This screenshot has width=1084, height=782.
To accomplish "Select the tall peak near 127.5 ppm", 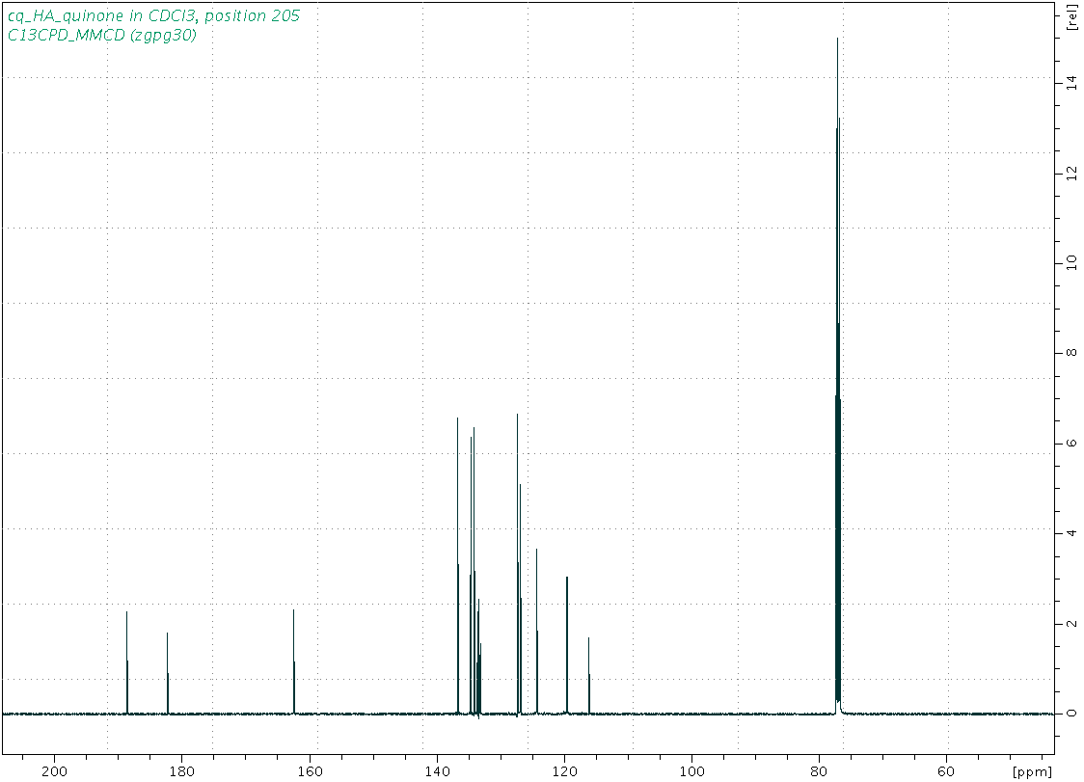I will 517,563.
